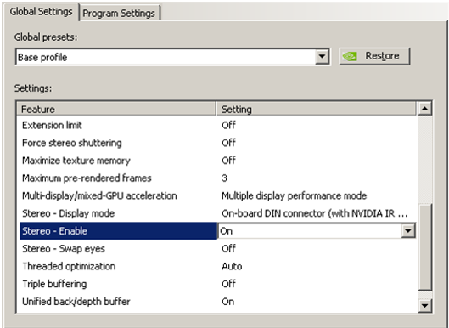Click the NVIDIA logo on the Restore button
449x328 pixels.
[350, 56]
